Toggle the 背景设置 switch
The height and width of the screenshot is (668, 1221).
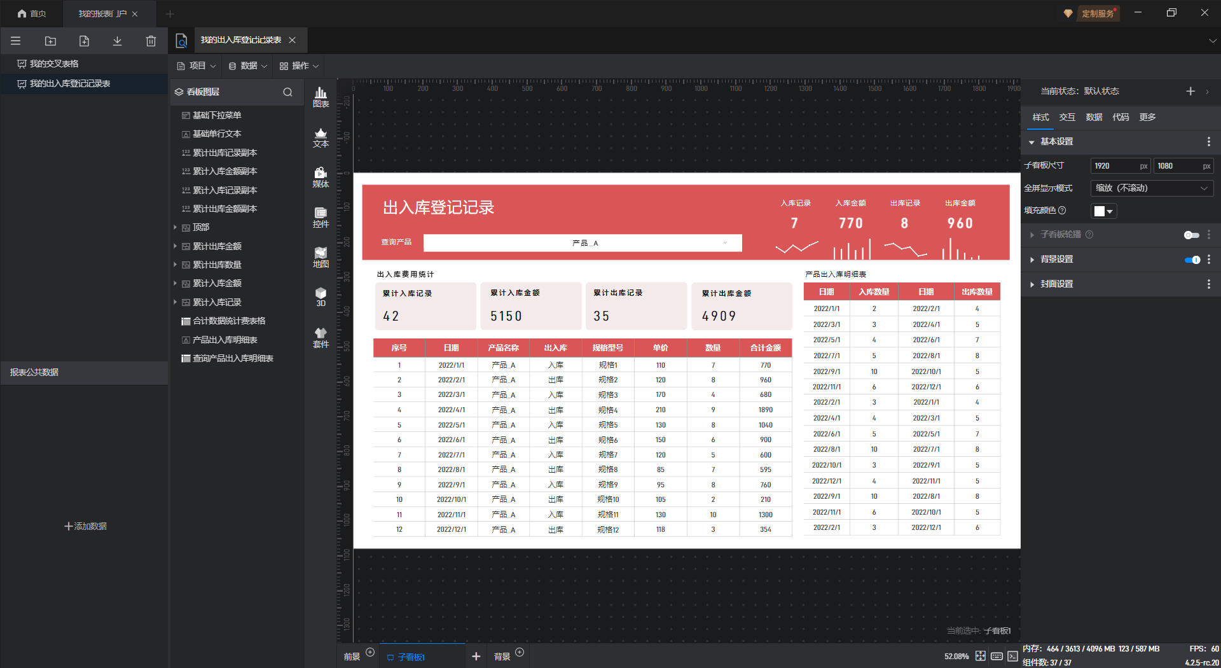(x=1191, y=260)
